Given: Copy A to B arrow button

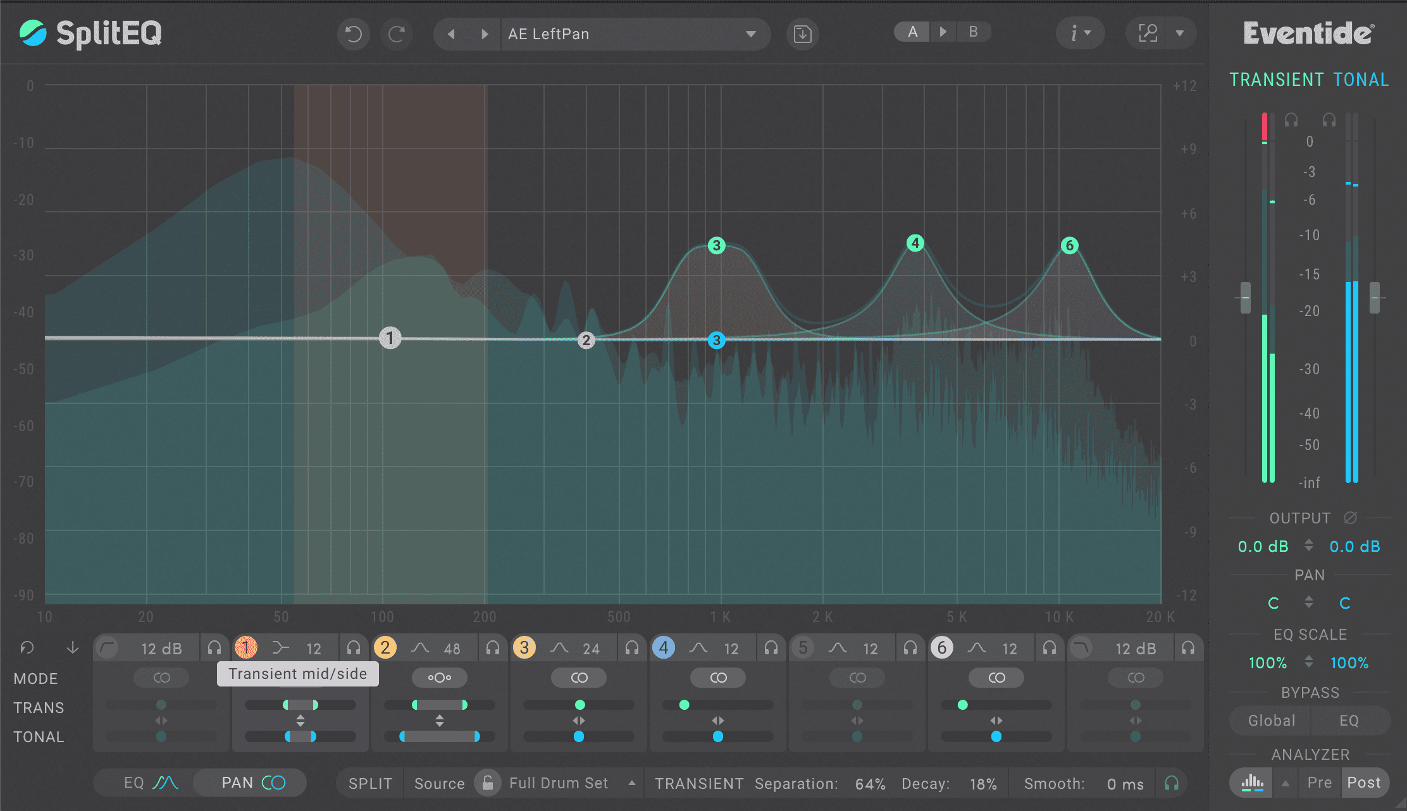Looking at the screenshot, I should point(943,32).
